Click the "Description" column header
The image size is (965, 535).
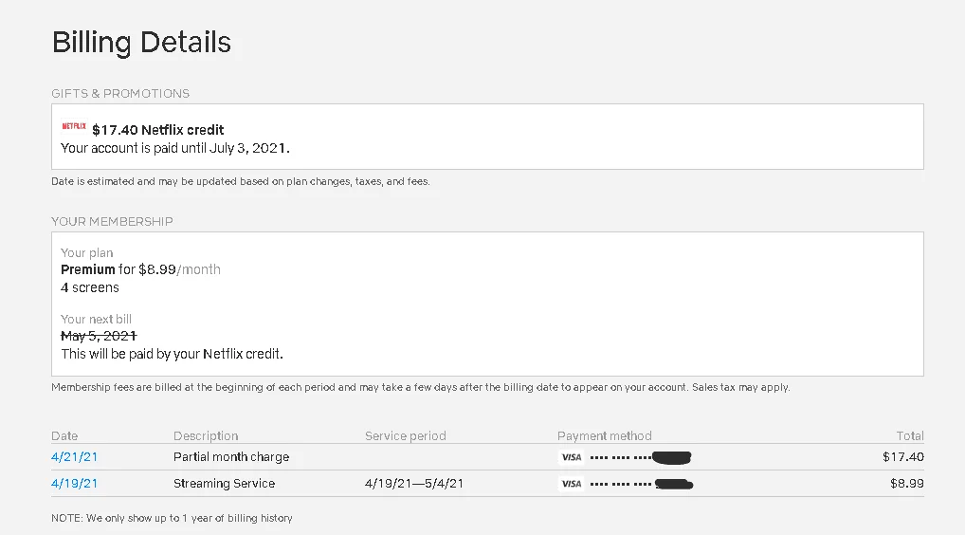coord(206,436)
